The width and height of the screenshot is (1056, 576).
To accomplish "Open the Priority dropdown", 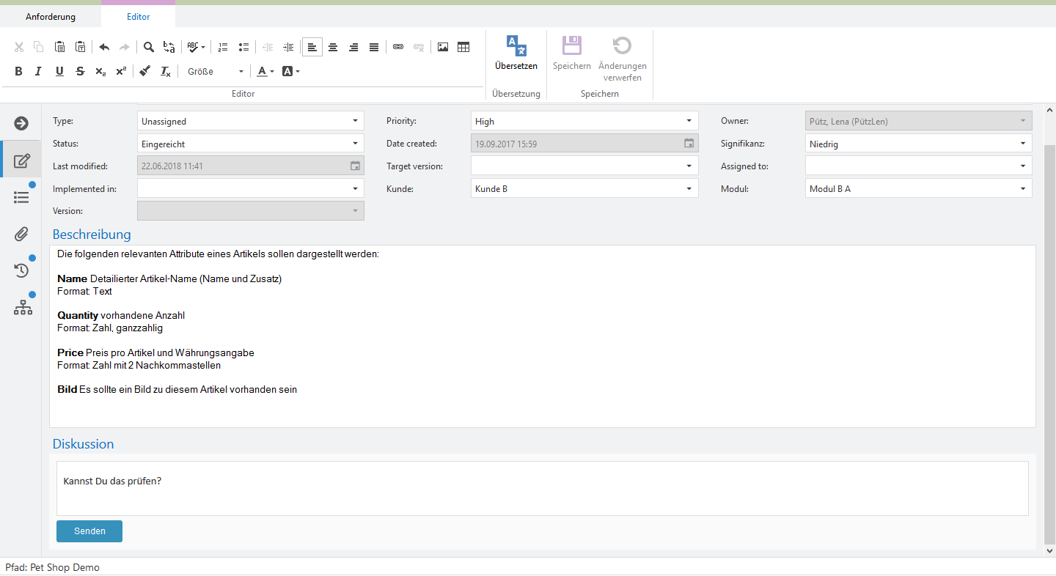I will tap(584, 122).
